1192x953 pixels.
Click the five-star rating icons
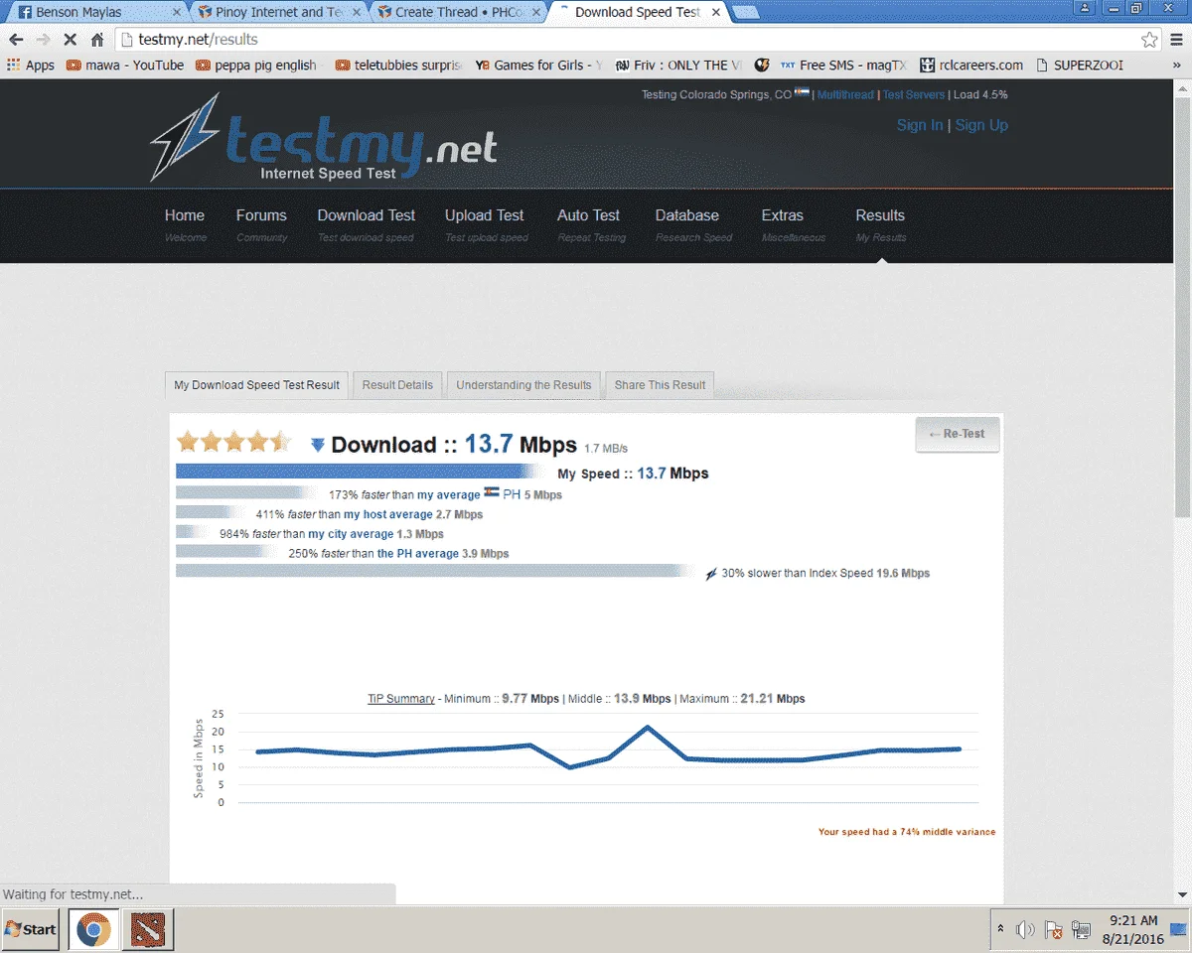(x=234, y=442)
